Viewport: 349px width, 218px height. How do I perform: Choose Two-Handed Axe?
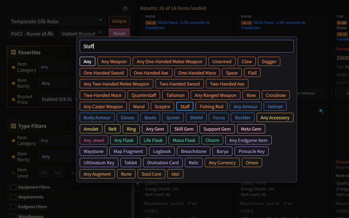[227, 84]
